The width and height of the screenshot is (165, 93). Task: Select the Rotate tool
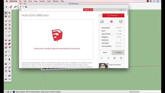tap(6, 44)
